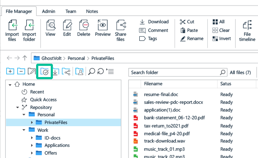258x158 pixels.
Task: Click the refresh icon in folder toolbar
Action: (101, 71)
